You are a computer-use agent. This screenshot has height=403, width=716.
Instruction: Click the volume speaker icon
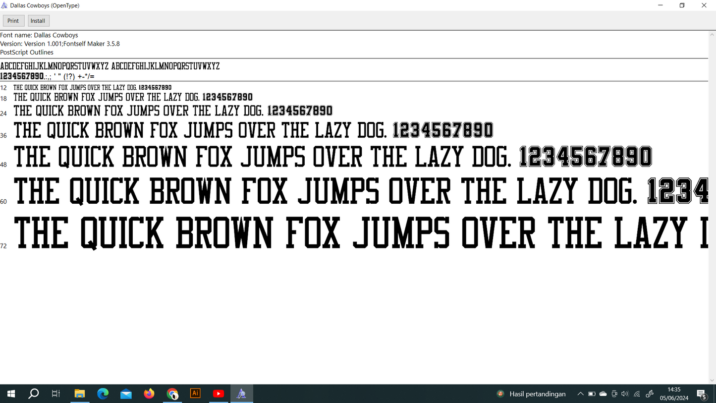point(625,394)
